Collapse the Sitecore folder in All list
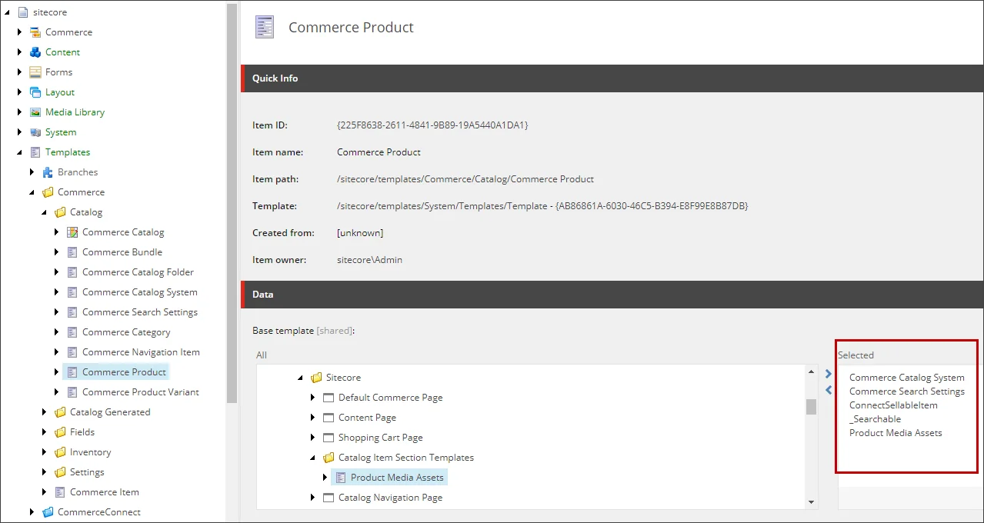This screenshot has width=984, height=523. click(300, 378)
